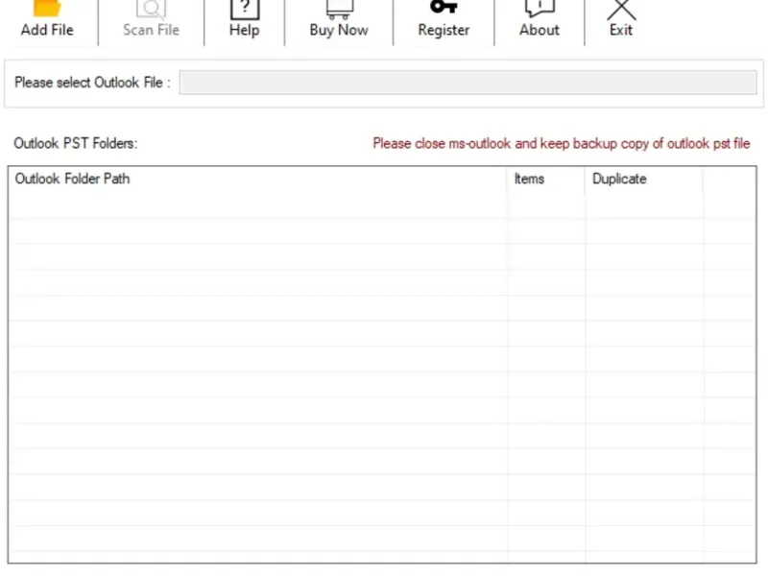The height and width of the screenshot is (576, 768).
Task: Select the Buy Now toolbar label
Action: click(339, 30)
